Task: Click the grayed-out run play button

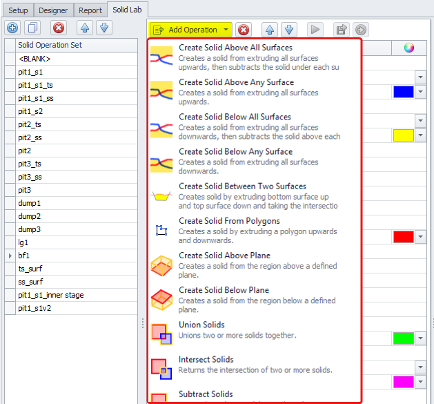Action: [315, 30]
